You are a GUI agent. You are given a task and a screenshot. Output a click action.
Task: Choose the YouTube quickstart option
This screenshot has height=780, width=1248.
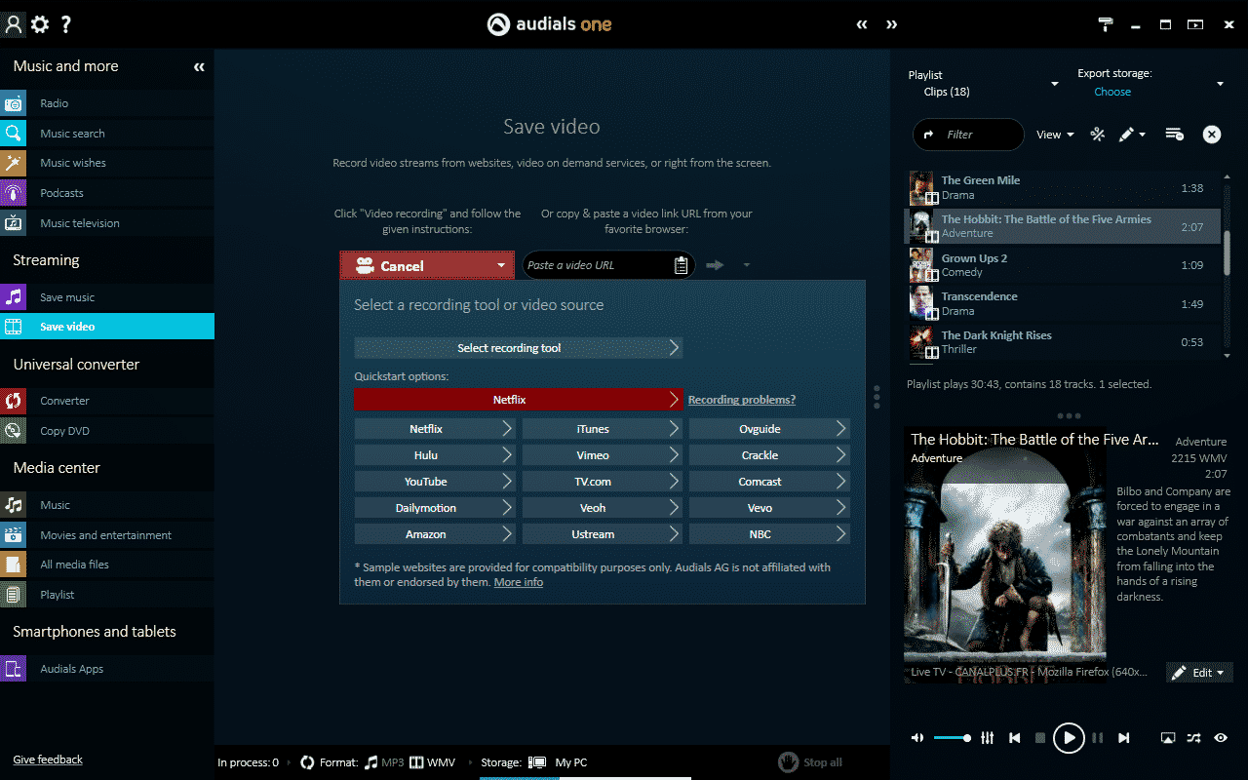434,482
